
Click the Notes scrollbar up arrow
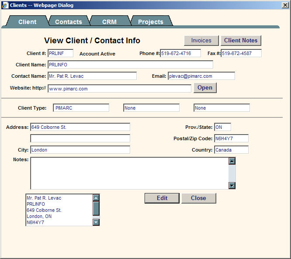[x=232, y=161]
